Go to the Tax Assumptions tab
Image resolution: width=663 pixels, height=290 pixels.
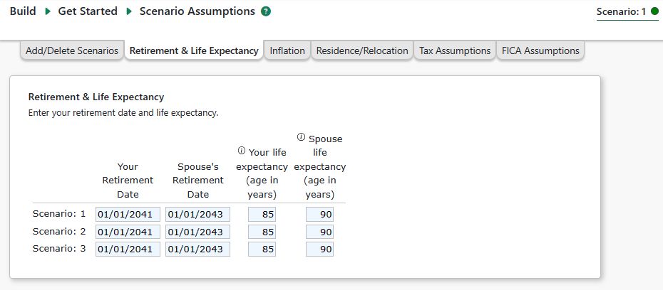coord(455,51)
